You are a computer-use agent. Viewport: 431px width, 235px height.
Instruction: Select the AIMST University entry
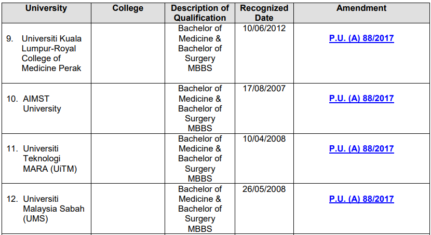coord(42,104)
